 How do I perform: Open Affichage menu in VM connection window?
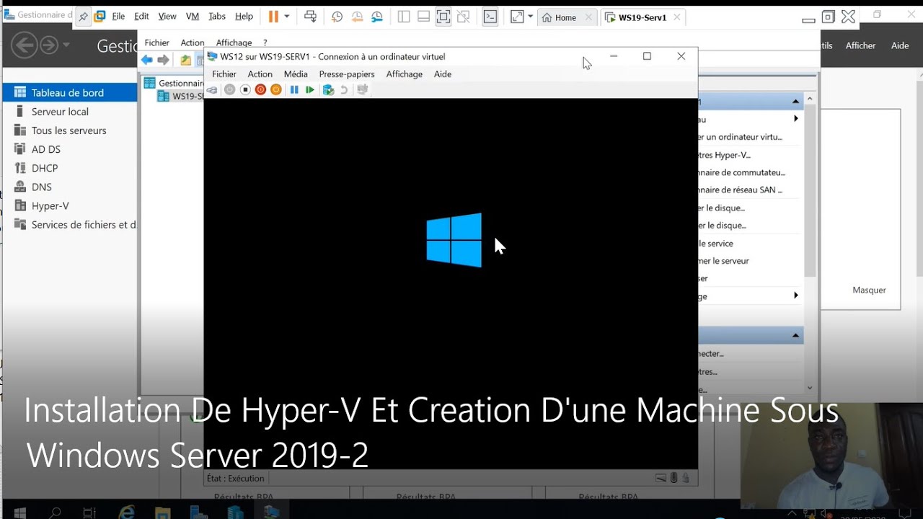[405, 74]
